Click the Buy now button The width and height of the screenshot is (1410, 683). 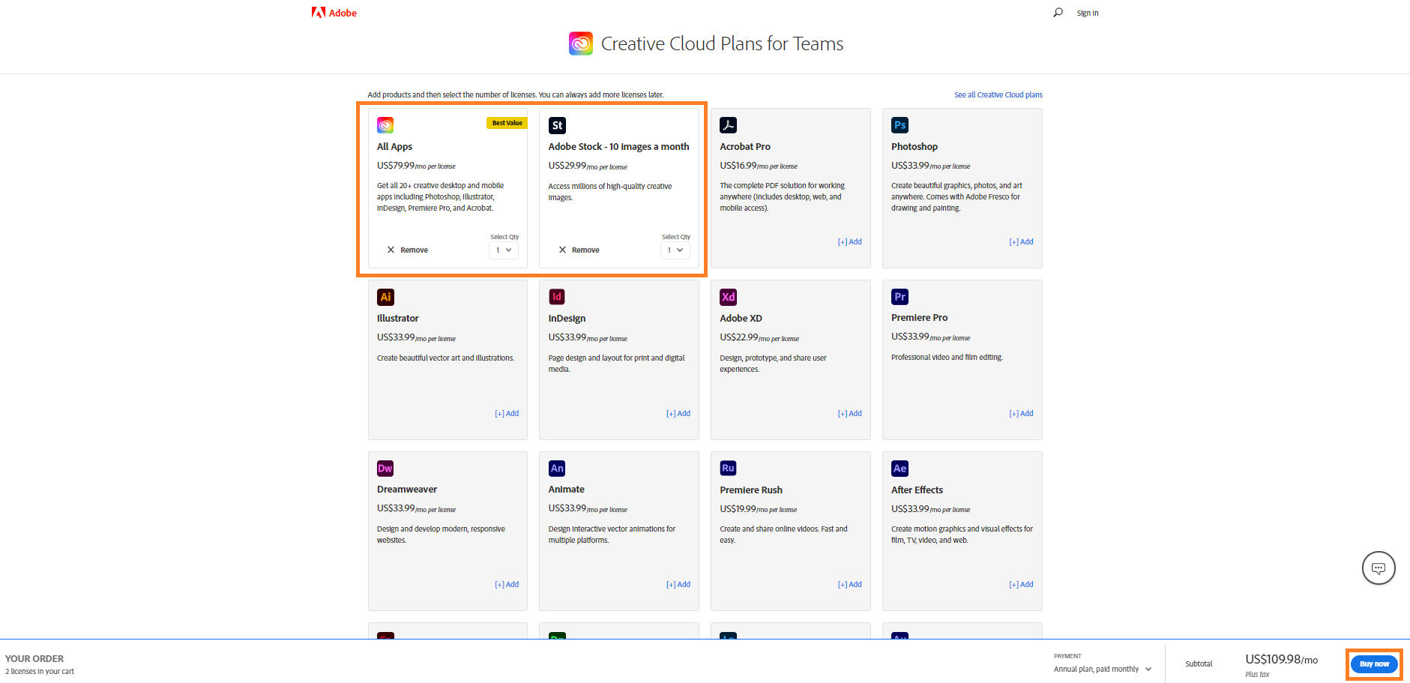pyautogui.click(x=1374, y=664)
